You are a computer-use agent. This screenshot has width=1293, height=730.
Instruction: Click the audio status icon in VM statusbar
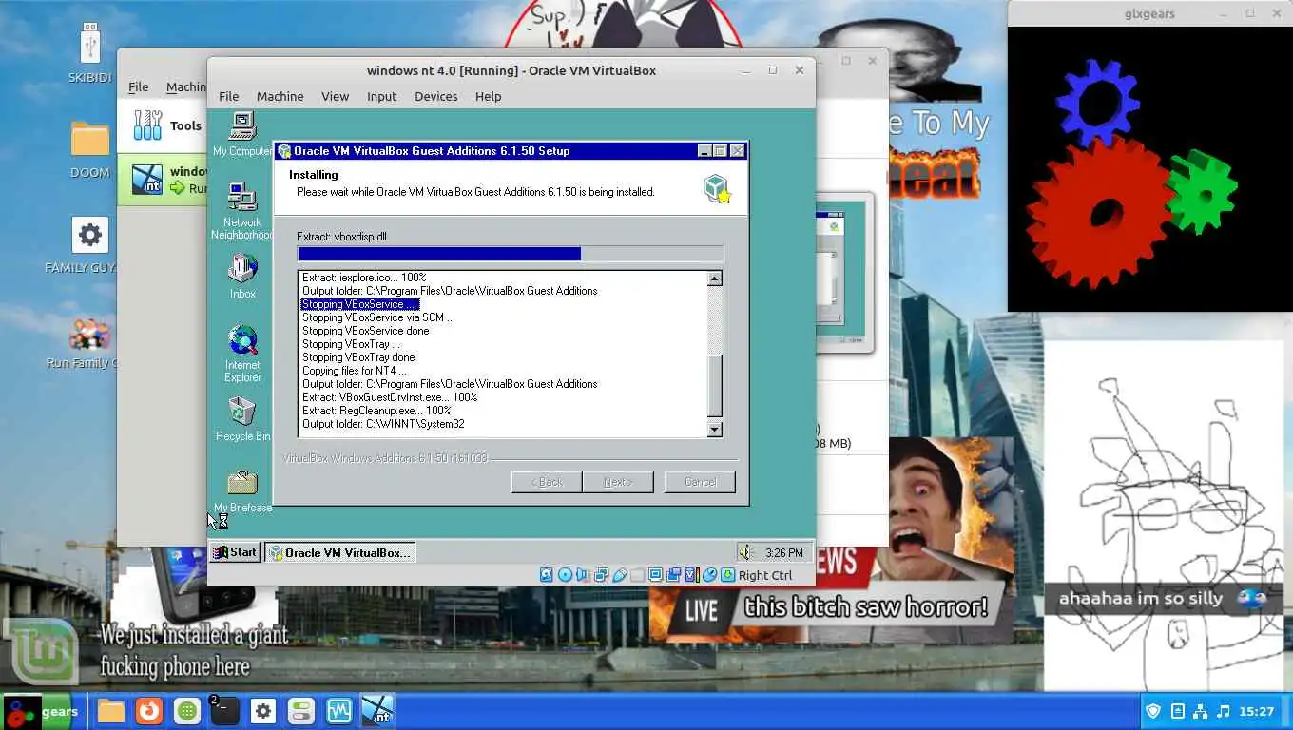tap(583, 575)
